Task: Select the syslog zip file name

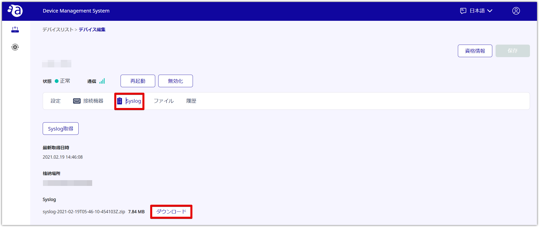Action: tap(84, 212)
